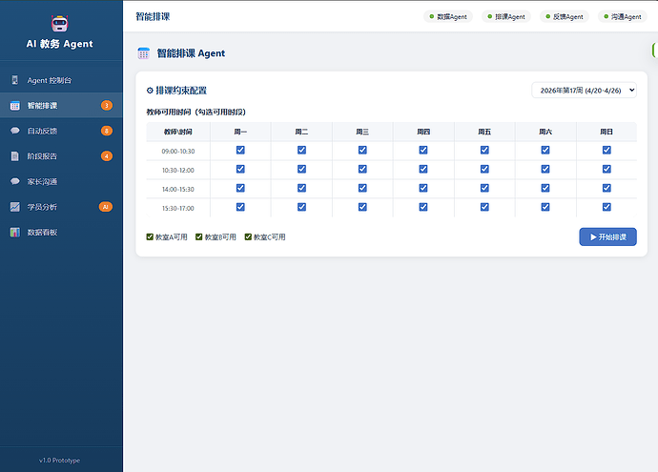Click the green status dot of 排课Agent
The height and width of the screenshot is (472, 658).
(x=489, y=16)
